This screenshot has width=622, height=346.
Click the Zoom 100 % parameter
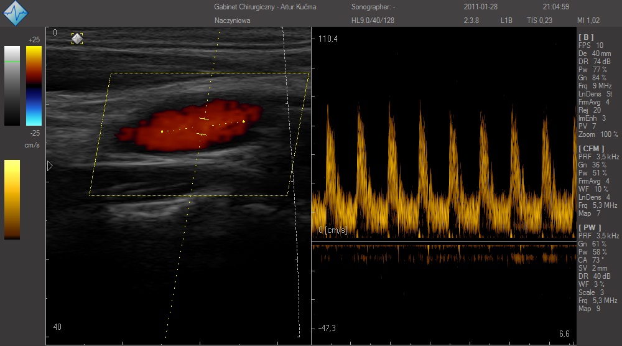(x=598, y=134)
